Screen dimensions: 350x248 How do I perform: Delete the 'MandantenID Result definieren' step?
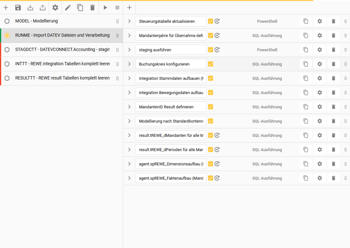[333, 107]
